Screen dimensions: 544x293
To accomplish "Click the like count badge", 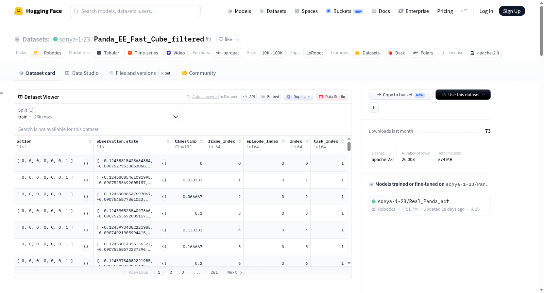I will (x=237, y=39).
